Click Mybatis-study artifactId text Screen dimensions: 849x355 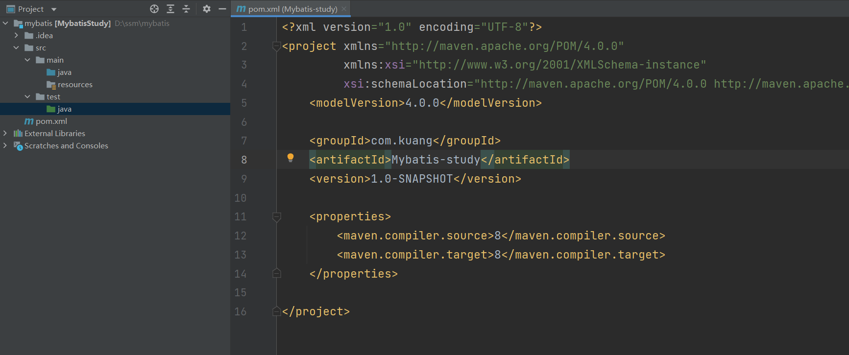click(436, 160)
